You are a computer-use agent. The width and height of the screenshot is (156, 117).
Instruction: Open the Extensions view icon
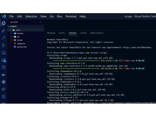[x=4, y=60]
